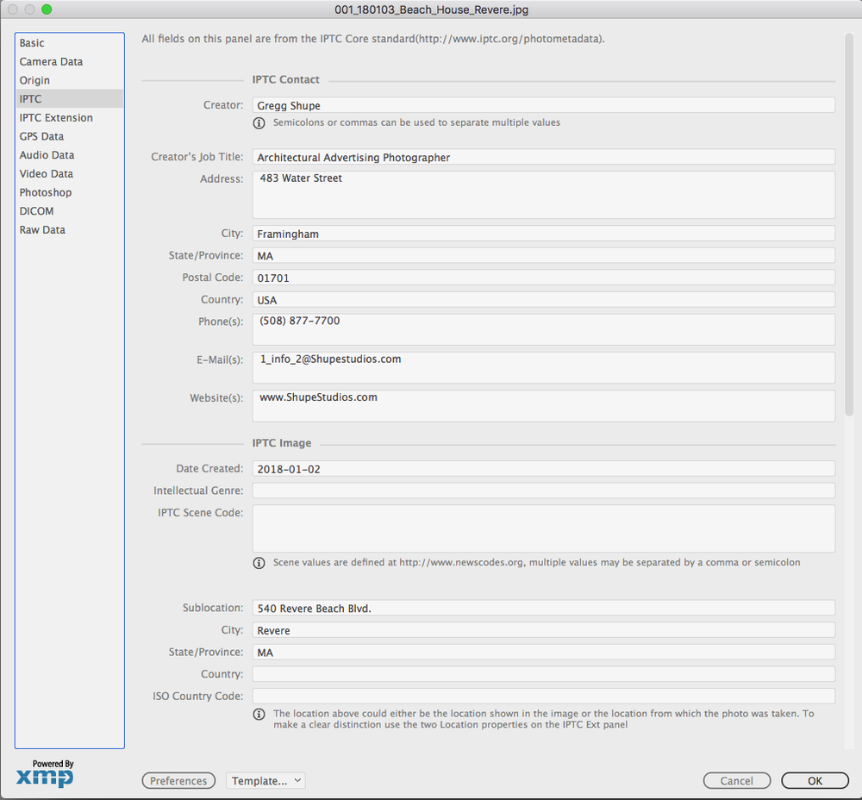The height and width of the screenshot is (800, 862).
Task: Open the Origin metadata panel
Action: pos(34,80)
